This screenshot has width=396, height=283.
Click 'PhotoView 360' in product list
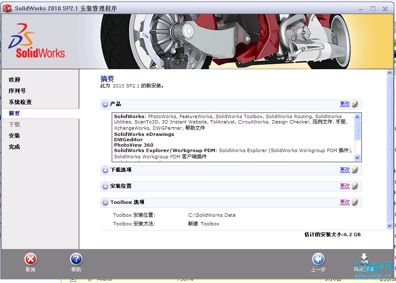(x=134, y=145)
